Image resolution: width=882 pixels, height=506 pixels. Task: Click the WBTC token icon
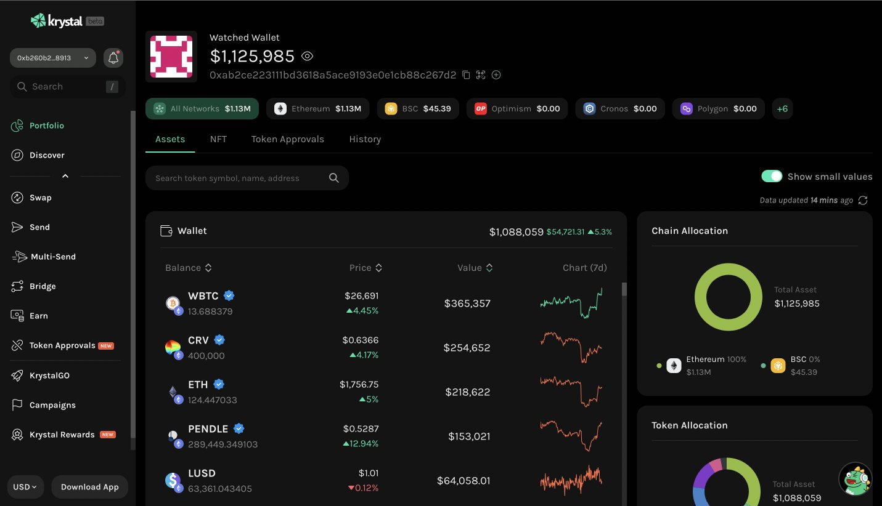[173, 303]
